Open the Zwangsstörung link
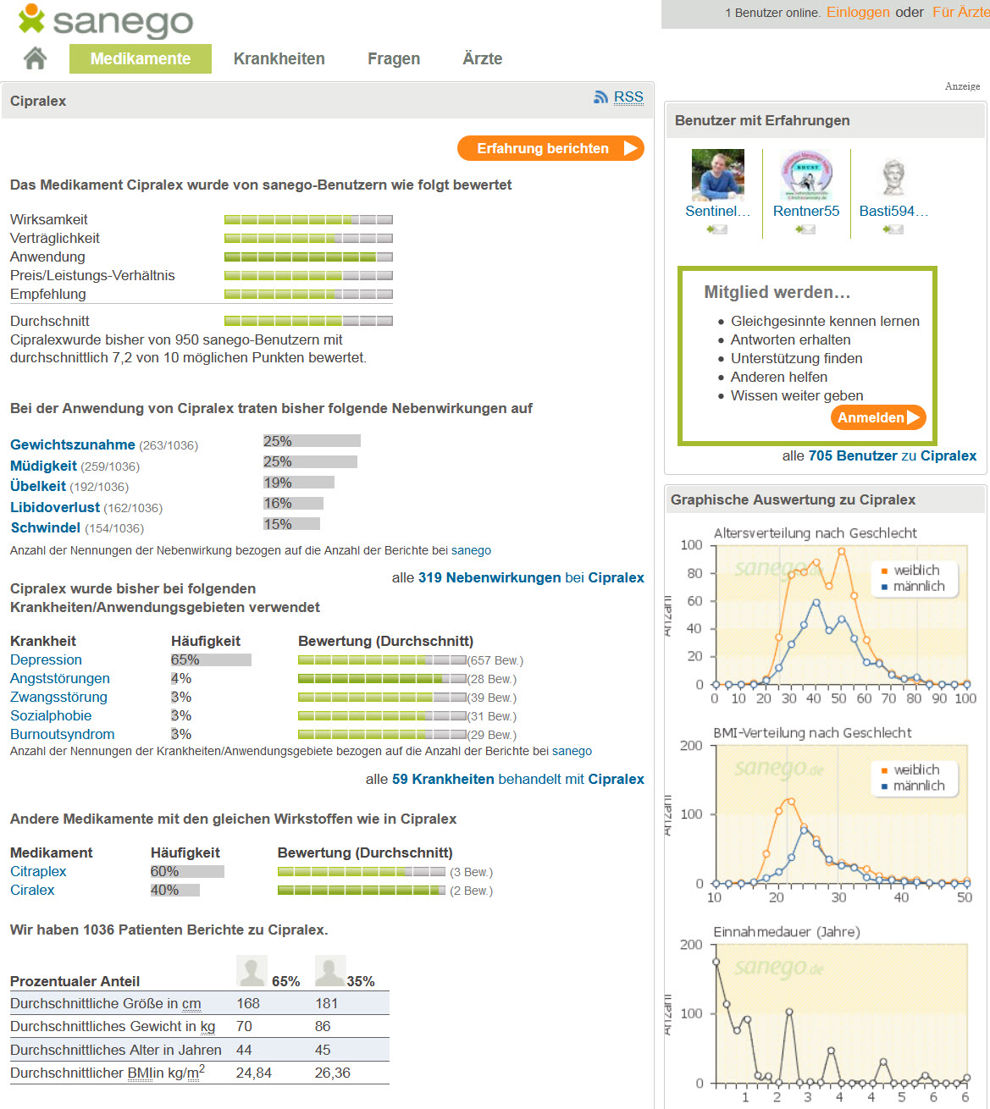The width and height of the screenshot is (990, 1109). point(58,697)
